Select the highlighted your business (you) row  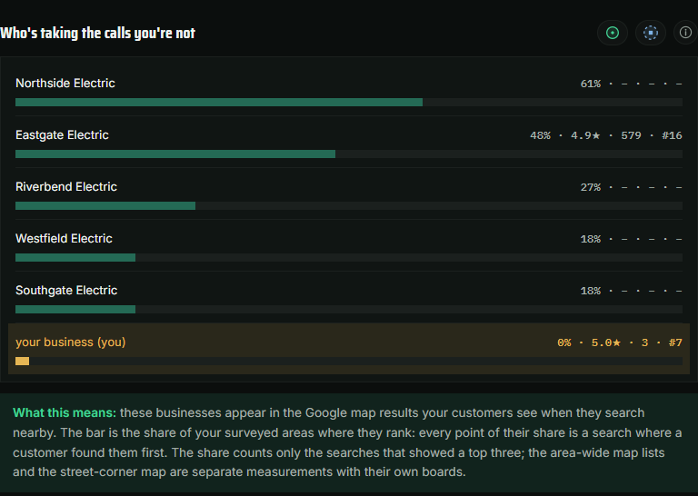(x=349, y=349)
